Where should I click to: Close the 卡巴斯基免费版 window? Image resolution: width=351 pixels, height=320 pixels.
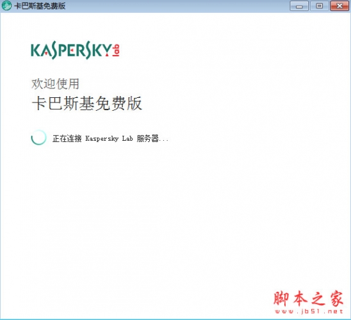339,6
